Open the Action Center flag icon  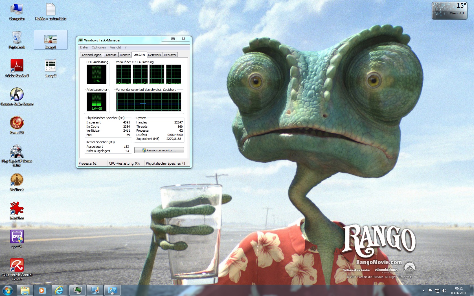point(430,291)
